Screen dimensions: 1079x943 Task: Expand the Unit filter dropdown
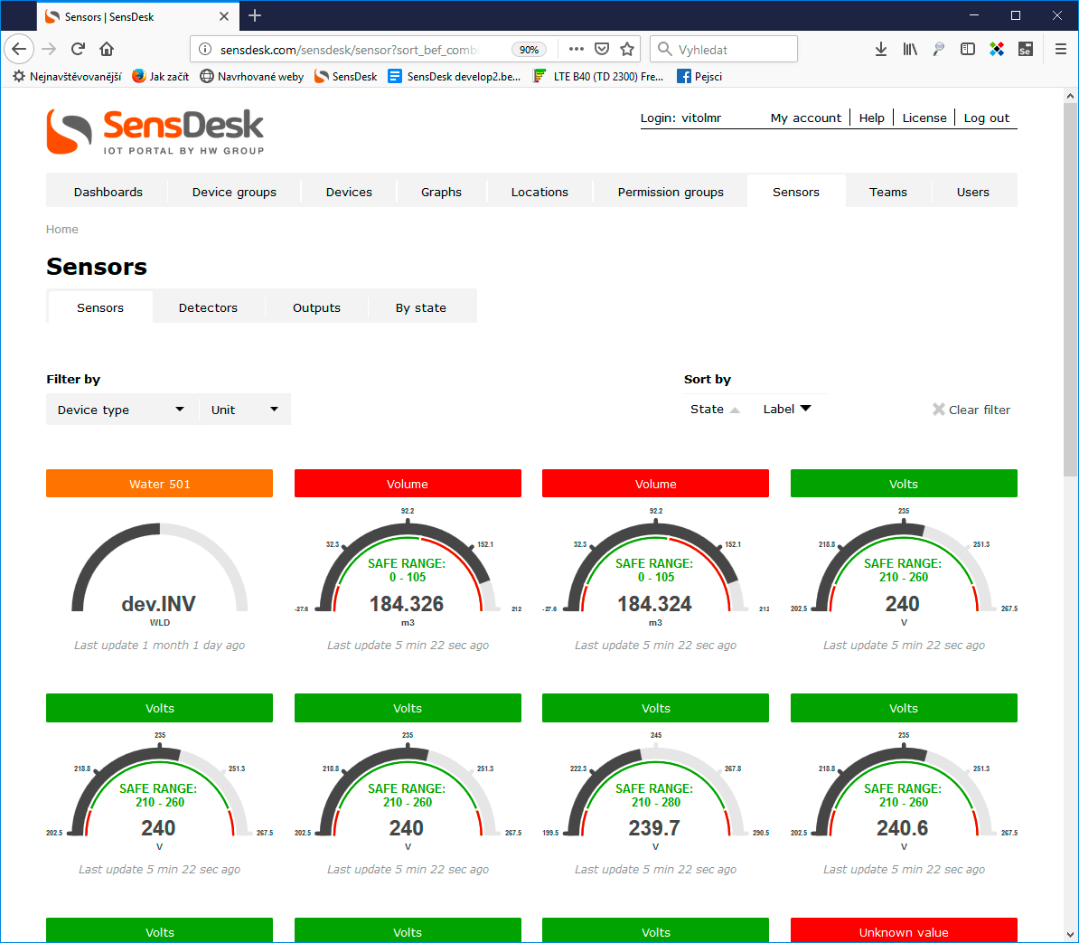[245, 410]
